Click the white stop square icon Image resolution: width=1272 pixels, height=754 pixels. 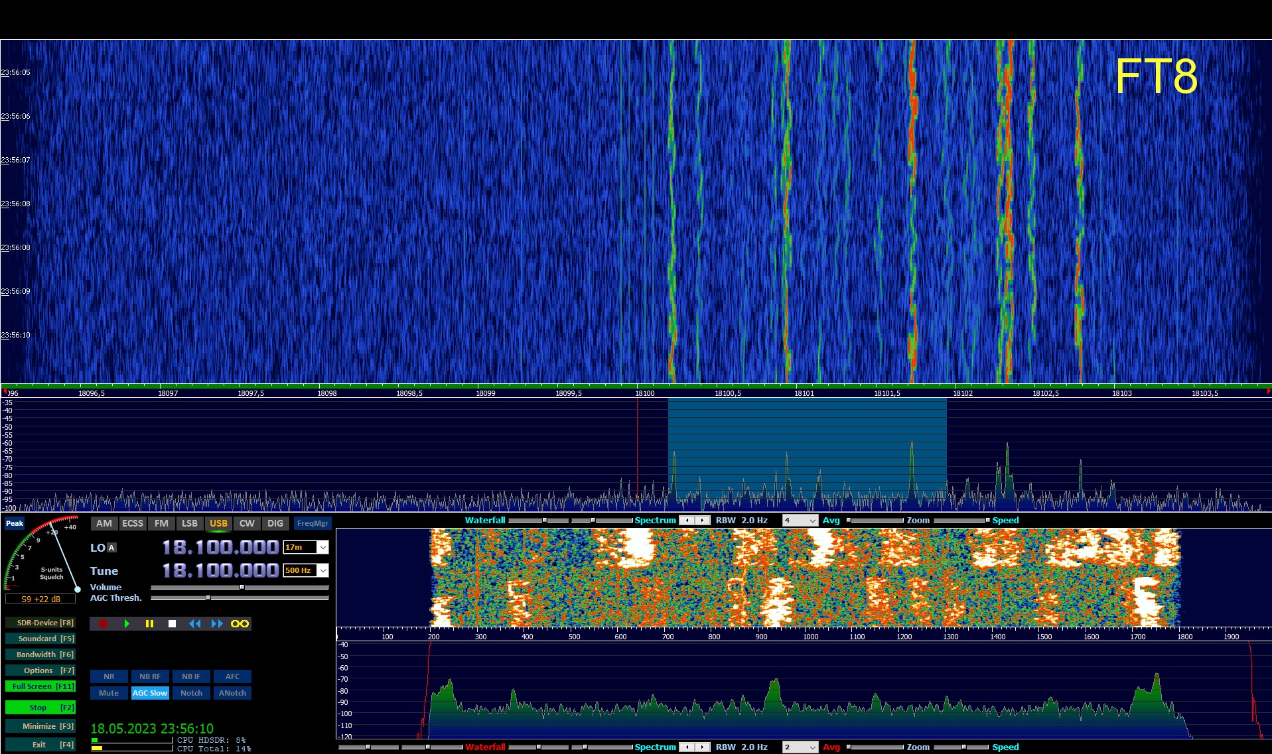tap(172, 623)
